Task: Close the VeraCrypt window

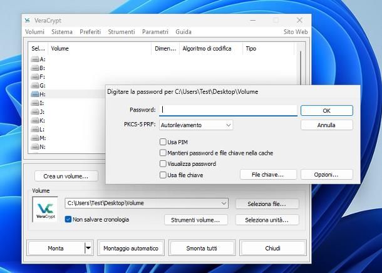Action: (x=299, y=21)
